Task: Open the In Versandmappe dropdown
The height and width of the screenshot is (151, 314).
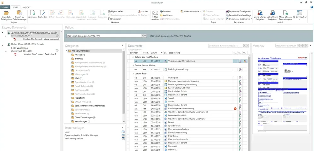Action: (x=191, y=11)
